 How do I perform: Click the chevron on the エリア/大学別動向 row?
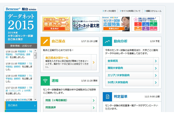coord(156,76)
